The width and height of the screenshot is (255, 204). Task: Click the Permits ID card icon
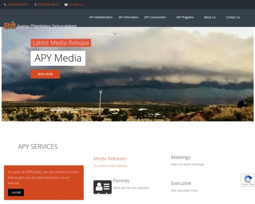point(102,187)
